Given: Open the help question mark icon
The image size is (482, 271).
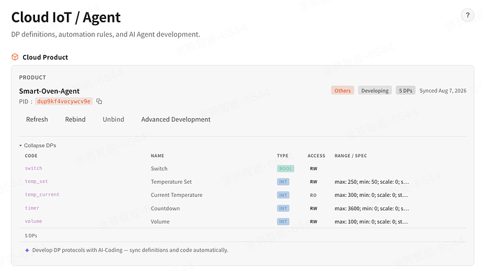Looking at the screenshot, I should (467, 15).
